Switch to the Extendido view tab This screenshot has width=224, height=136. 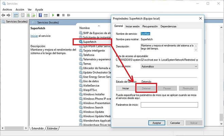[x=38, y=129]
